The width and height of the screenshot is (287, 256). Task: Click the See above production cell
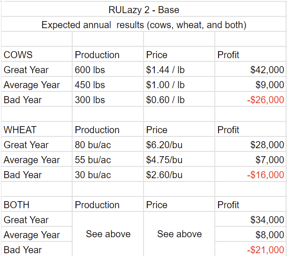tap(108, 234)
